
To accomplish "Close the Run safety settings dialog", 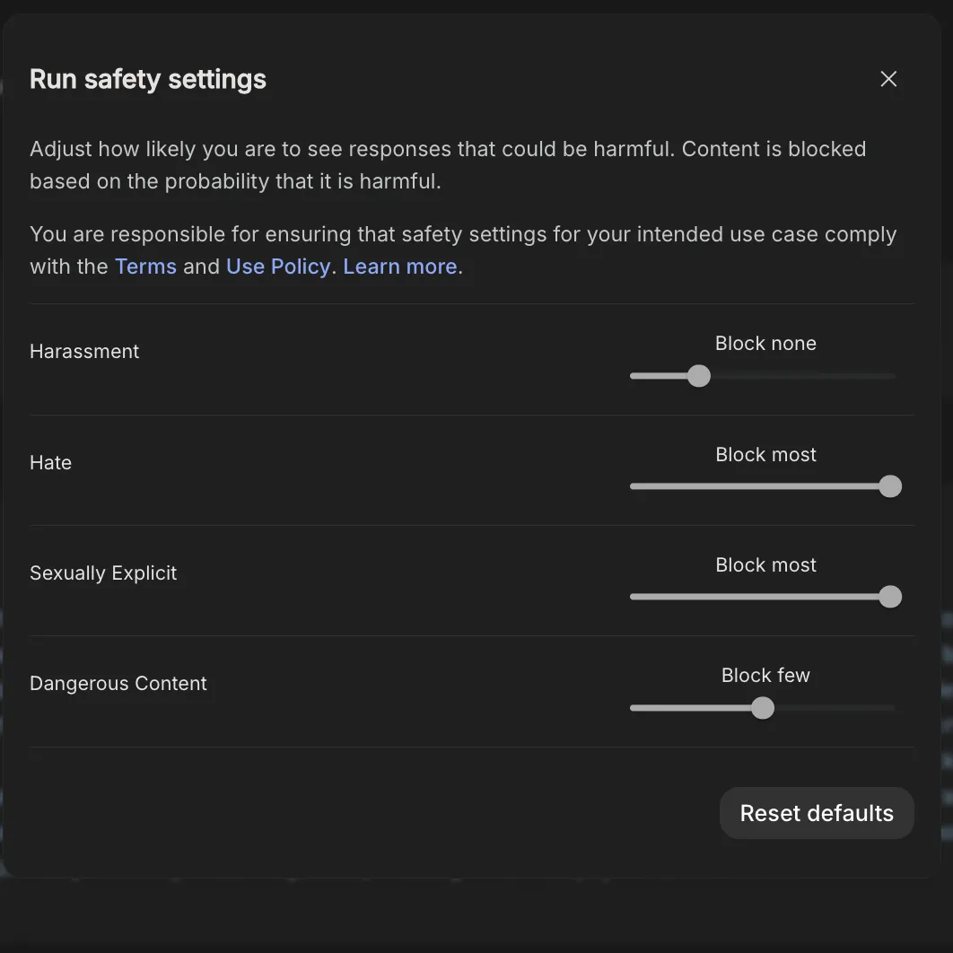I will [887, 79].
